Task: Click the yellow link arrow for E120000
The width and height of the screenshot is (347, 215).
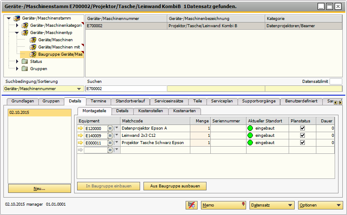Action: click(80, 128)
